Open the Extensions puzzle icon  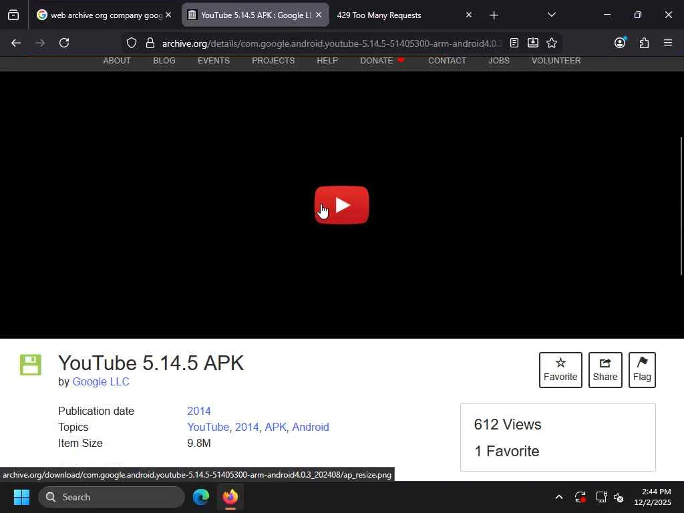coord(644,43)
